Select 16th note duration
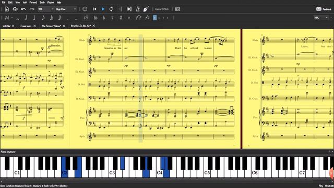This screenshot has width=334, height=188. pos(51,18)
